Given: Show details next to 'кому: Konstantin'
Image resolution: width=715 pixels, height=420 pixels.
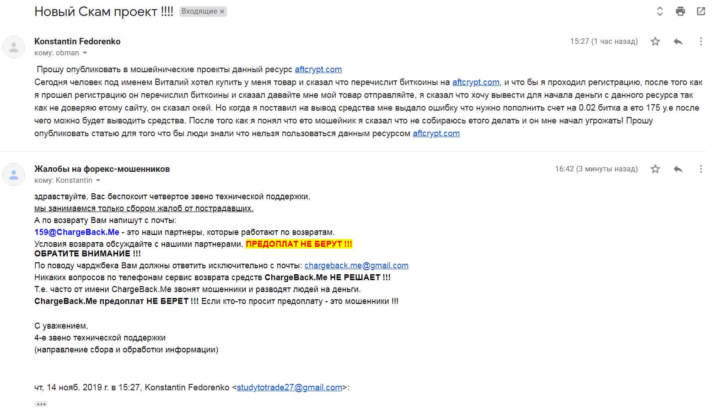Looking at the screenshot, I should (x=98, y=181).
